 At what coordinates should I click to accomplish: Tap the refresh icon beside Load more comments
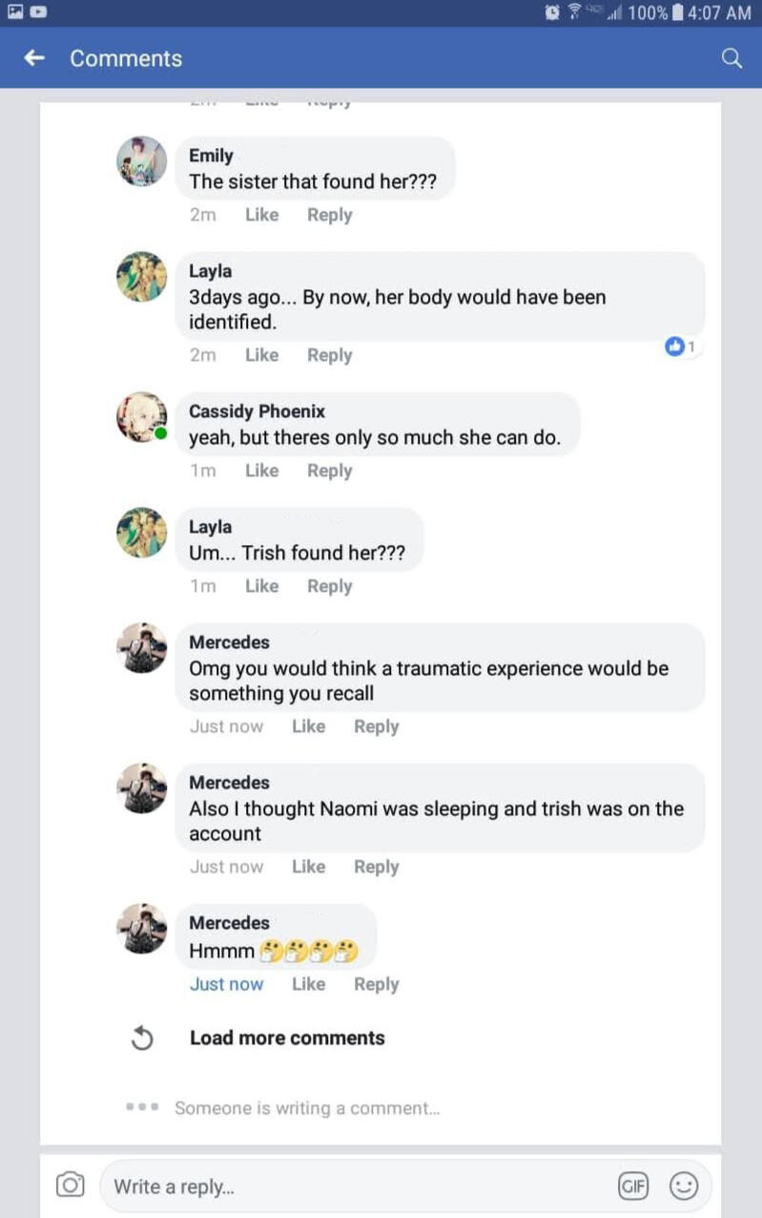point(142,1039)
